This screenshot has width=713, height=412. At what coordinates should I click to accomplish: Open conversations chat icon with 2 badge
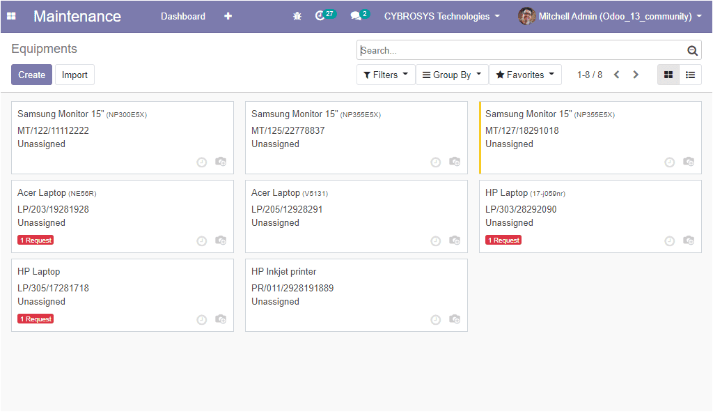pyautogui.click(x=360, y=15)
